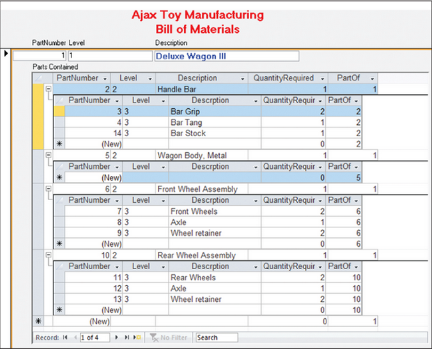Click the Last Record navigation icon
The height and width of the screenshot is (349, 439).
(x=126, y=337)
